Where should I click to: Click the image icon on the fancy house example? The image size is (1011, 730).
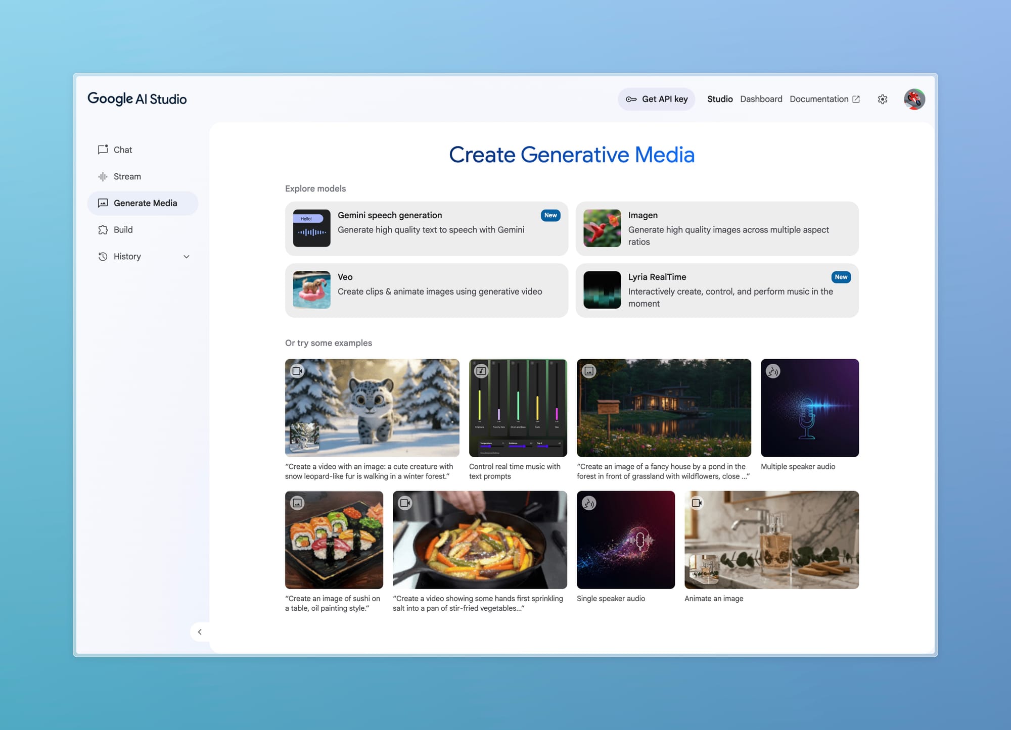coord(588,371)
